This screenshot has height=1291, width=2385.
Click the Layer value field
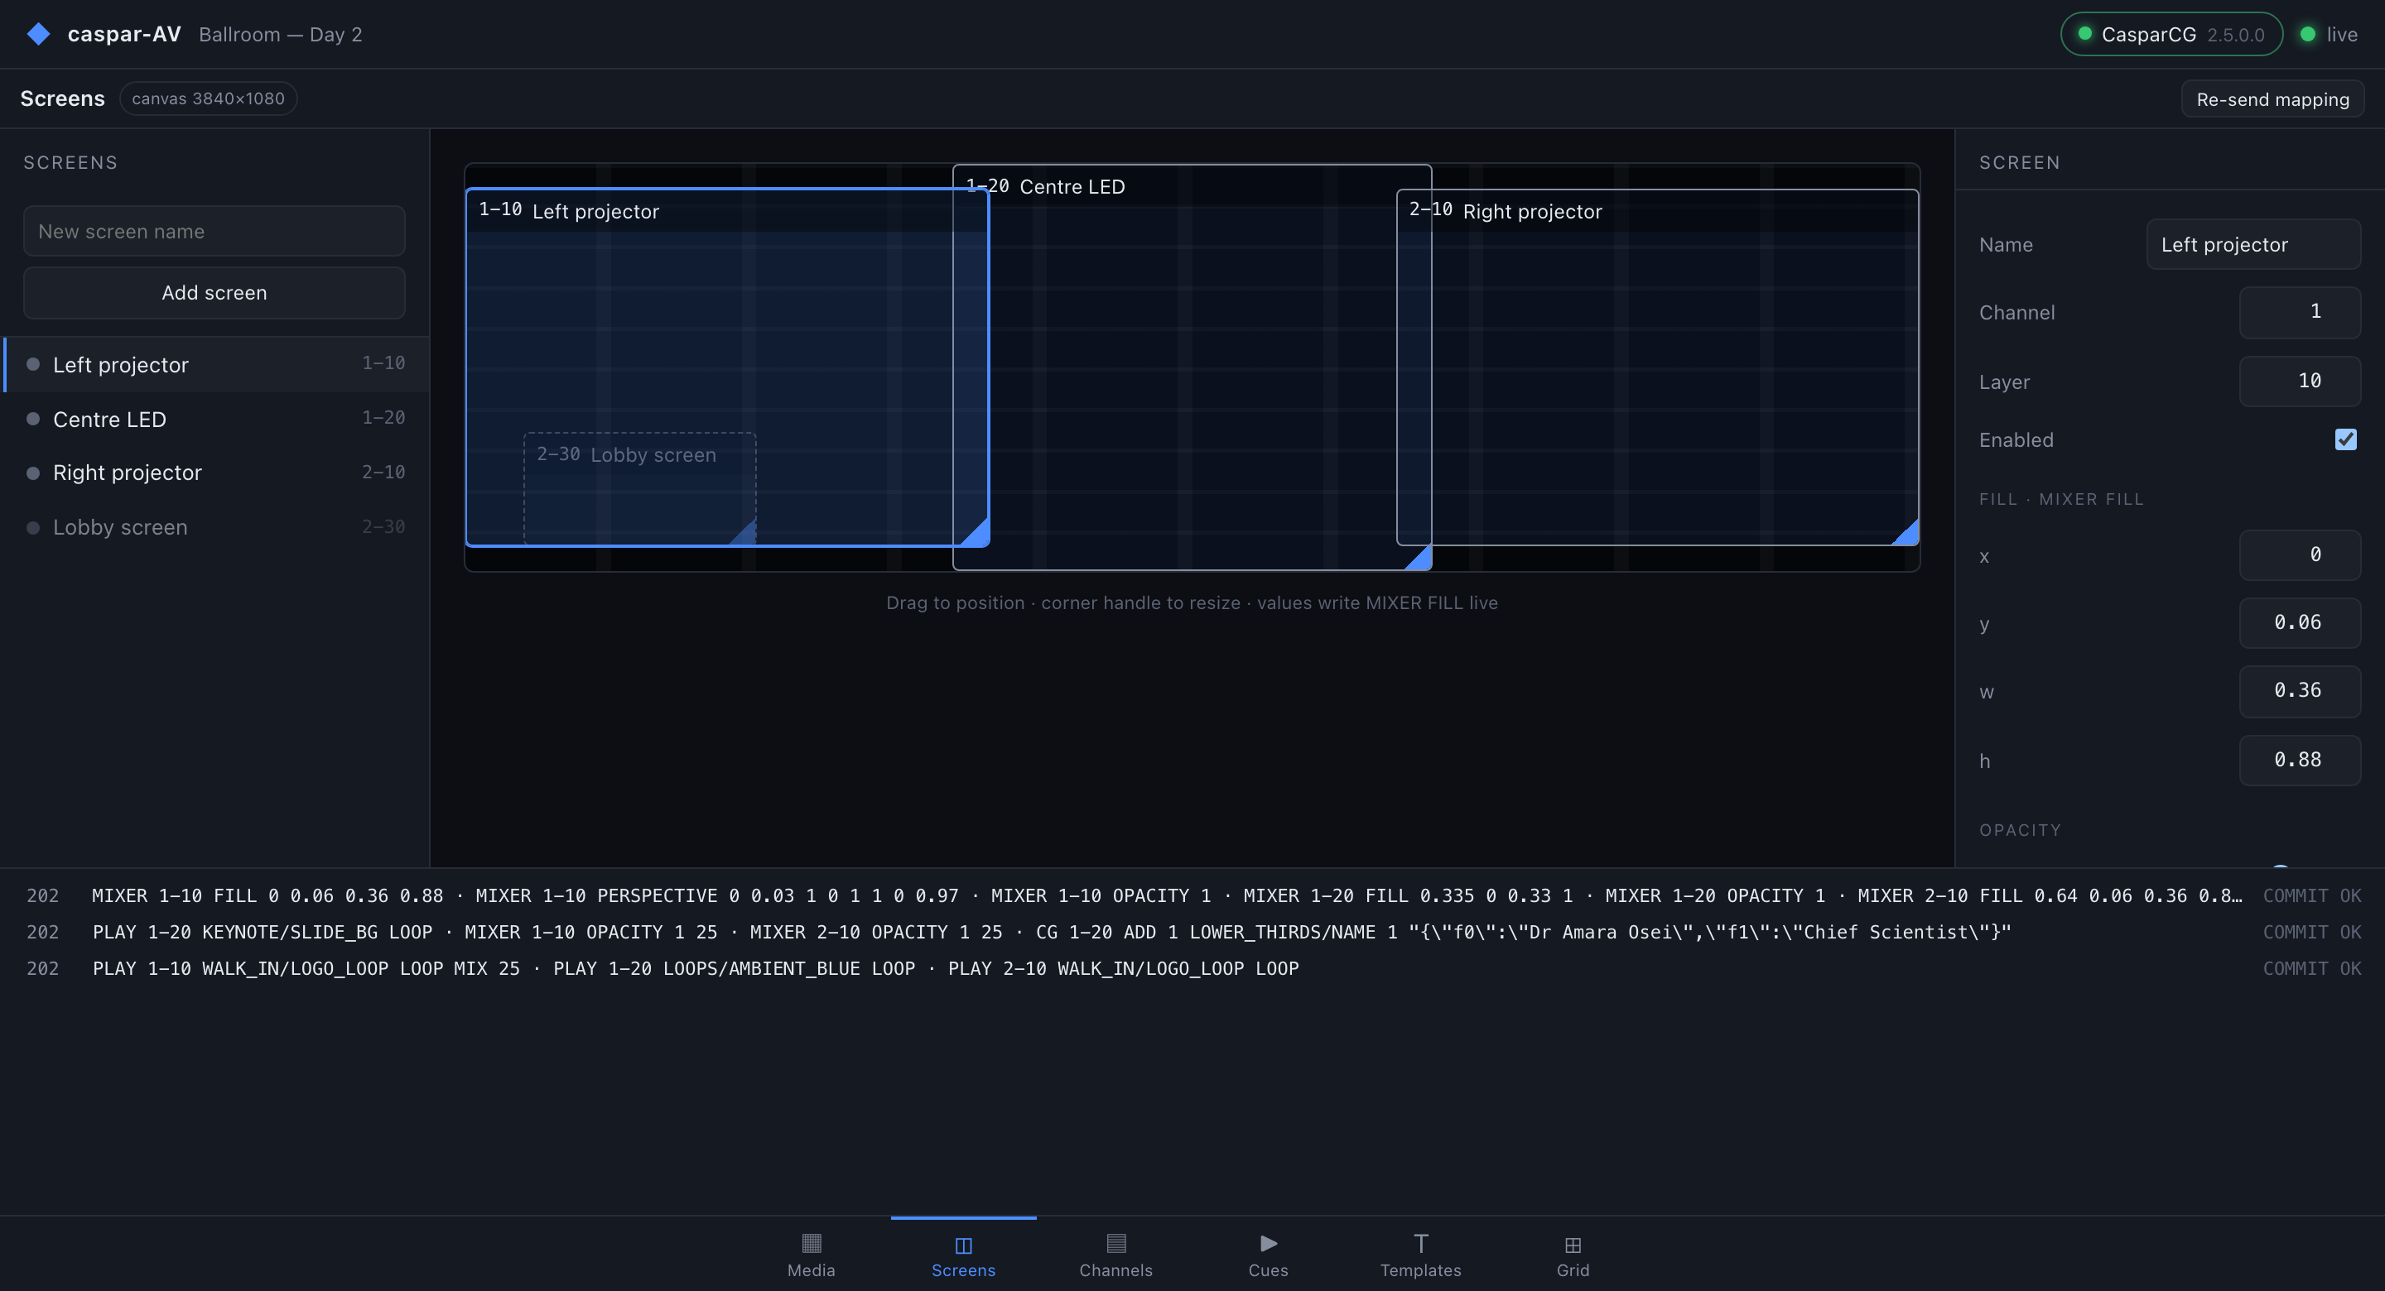(2299, 382)
